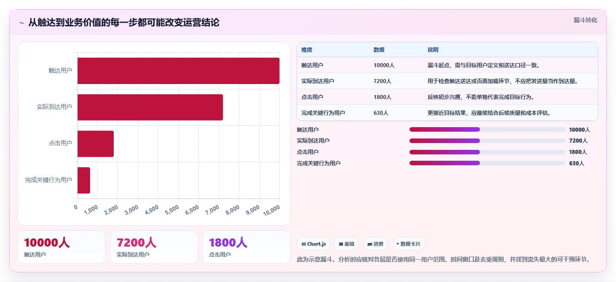Click the 实际到达用户 progress bar
Screen dimensions: 616x282
pyautogui.click(x=487, y=141)
